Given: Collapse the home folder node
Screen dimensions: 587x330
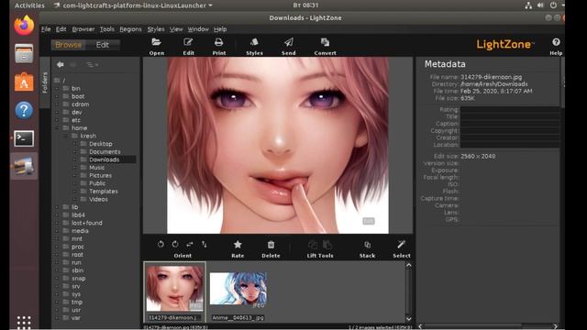Looking at the screenshot, I should (x=57, y=128).
